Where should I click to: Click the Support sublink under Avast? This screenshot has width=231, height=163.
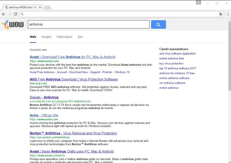point(95,72)
